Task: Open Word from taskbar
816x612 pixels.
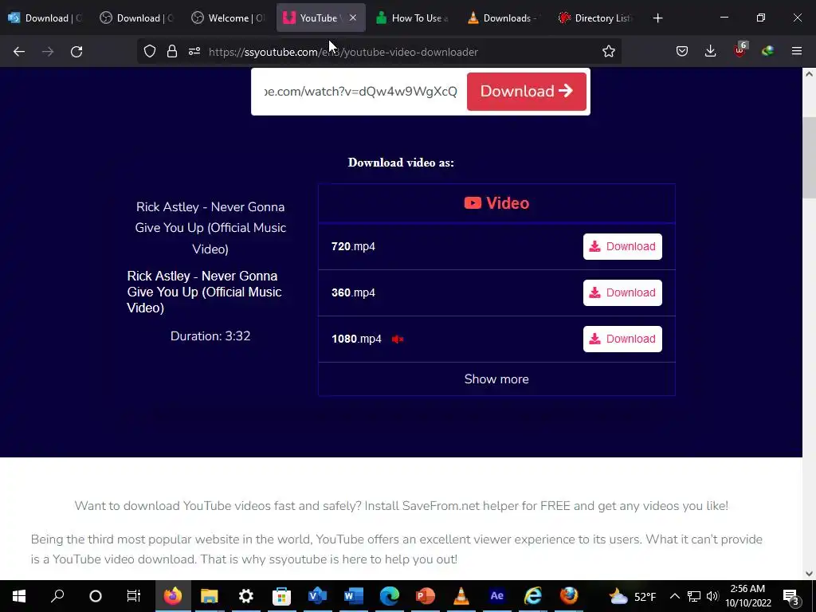Action: [353, 596]
